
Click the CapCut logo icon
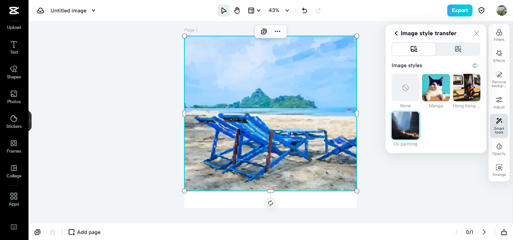(14, 10)
